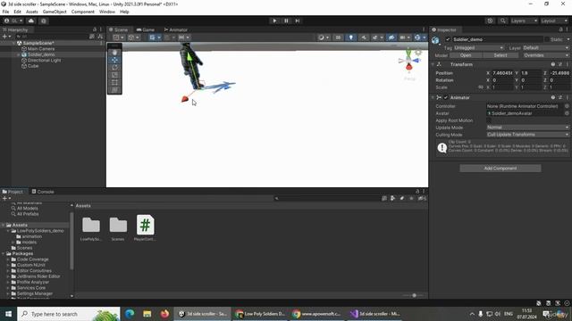
Task: Select the Move tool in Scene toolbar
Action: click(x=114, y=60)
